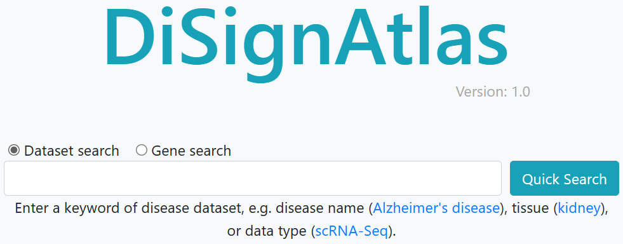623x244 pixels.
Task: Click the 'Version: 1.0' label
Action: tap(493, 91)
